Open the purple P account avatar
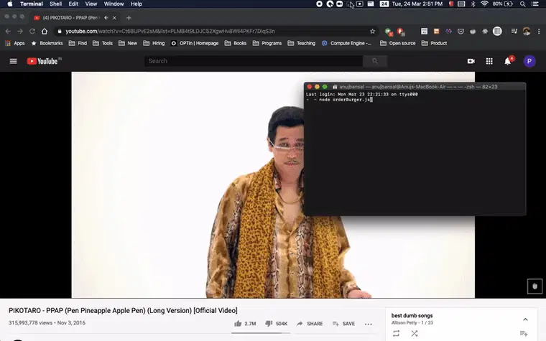This screenshot has height=341, width=546. point(529,61)
